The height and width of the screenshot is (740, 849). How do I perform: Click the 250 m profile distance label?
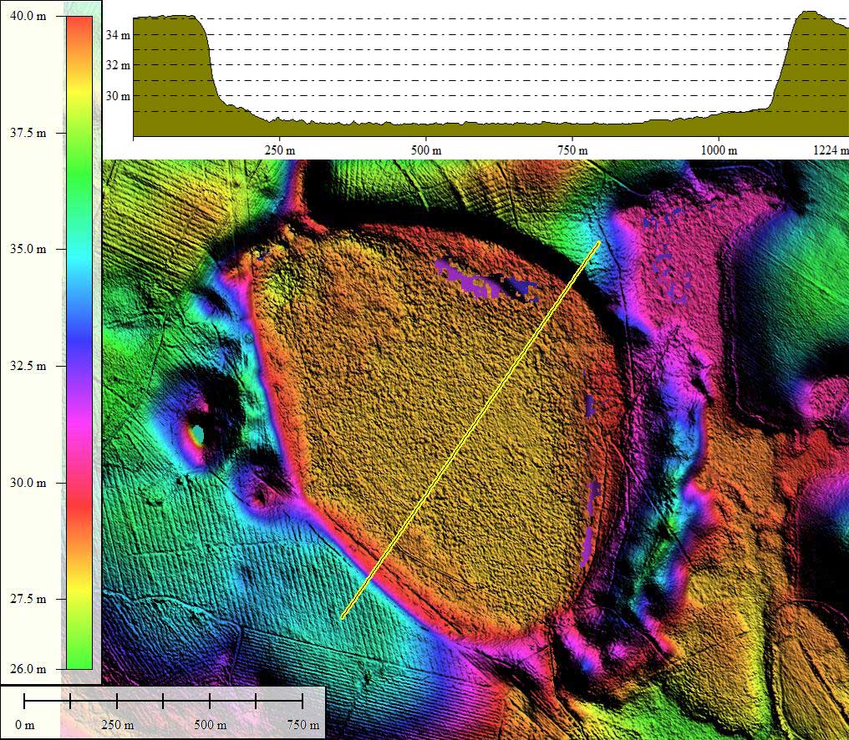tap(280, 150)
